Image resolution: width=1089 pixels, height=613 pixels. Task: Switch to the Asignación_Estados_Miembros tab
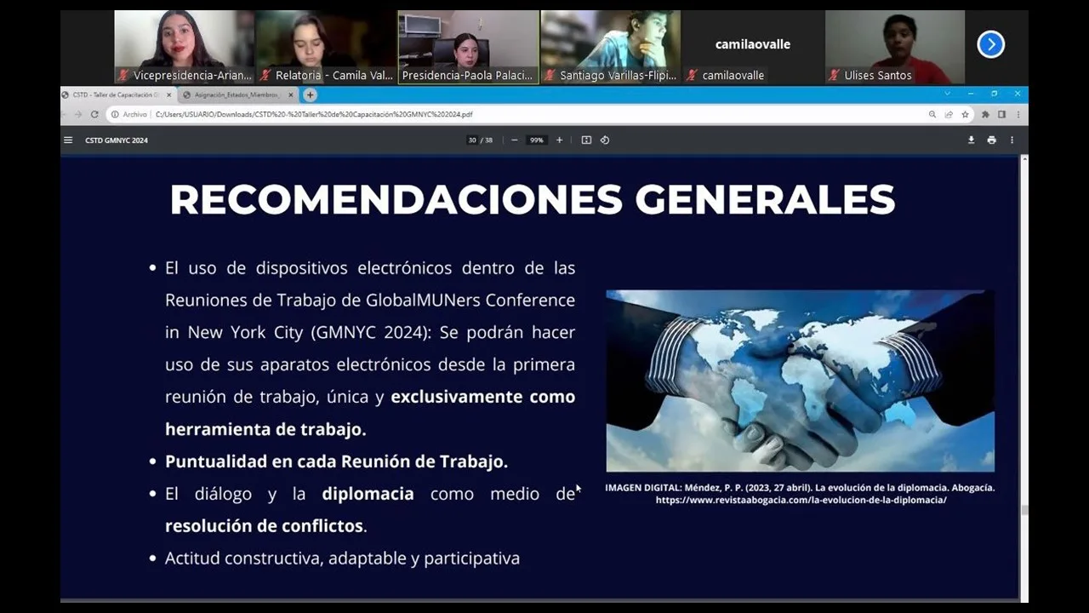click(x=236, y=95)
